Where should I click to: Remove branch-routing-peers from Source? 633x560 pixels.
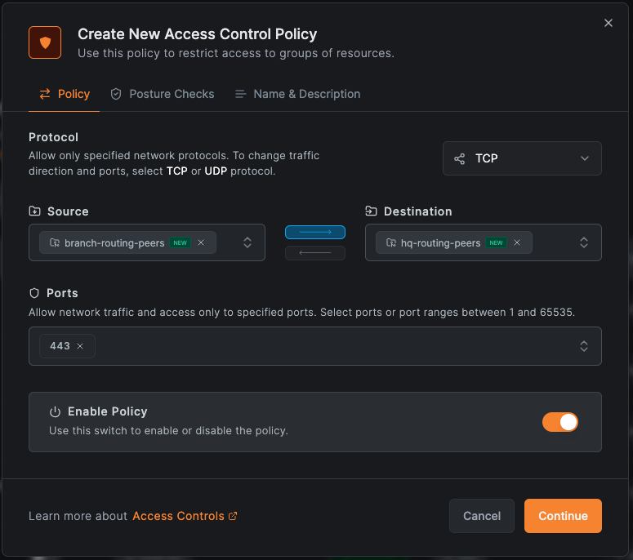(201, 242)
